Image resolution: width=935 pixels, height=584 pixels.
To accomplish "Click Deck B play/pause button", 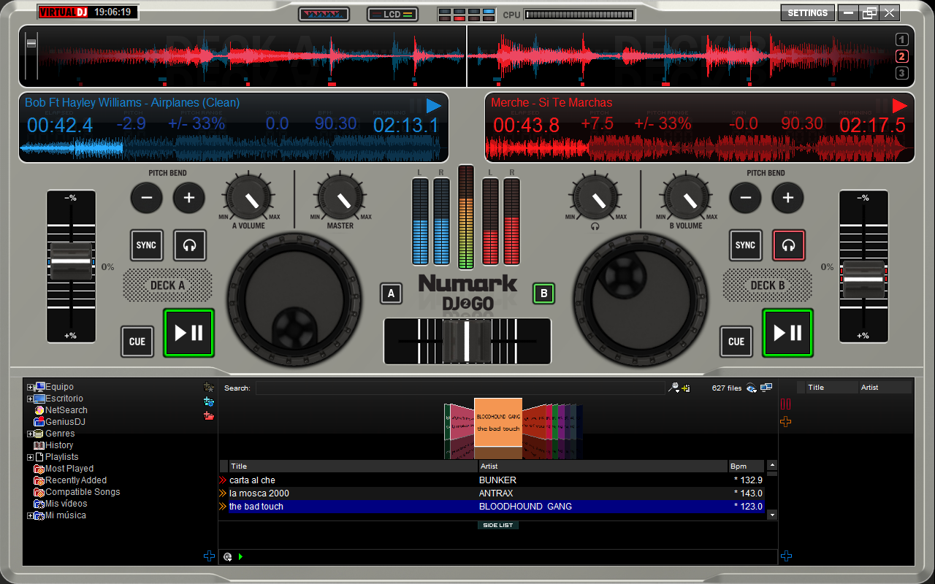I will pos(788,333).
